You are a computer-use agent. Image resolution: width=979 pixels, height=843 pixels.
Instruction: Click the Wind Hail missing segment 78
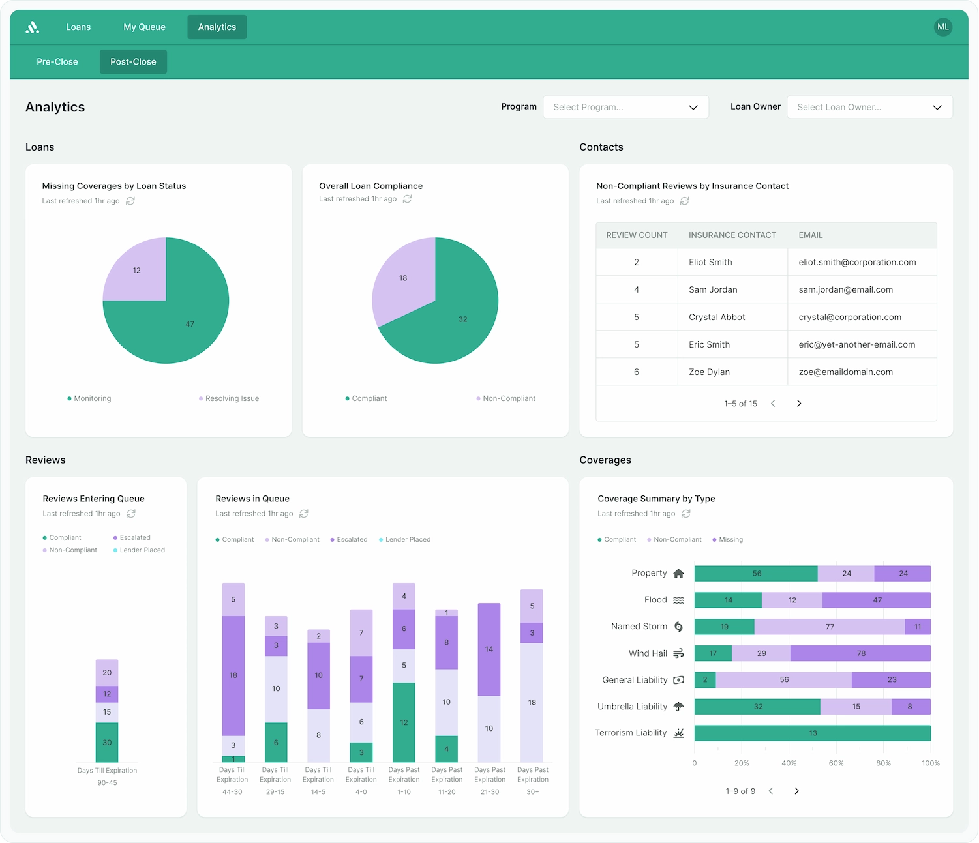click(x=860, y=653)
